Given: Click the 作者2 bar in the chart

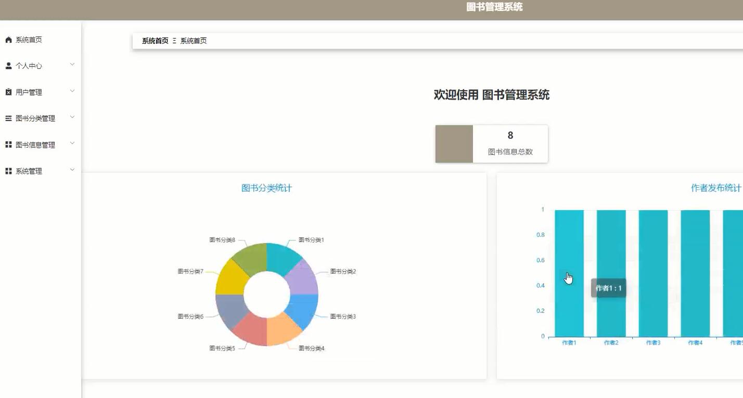Looking at the screenshot, I should coord(611,273).
